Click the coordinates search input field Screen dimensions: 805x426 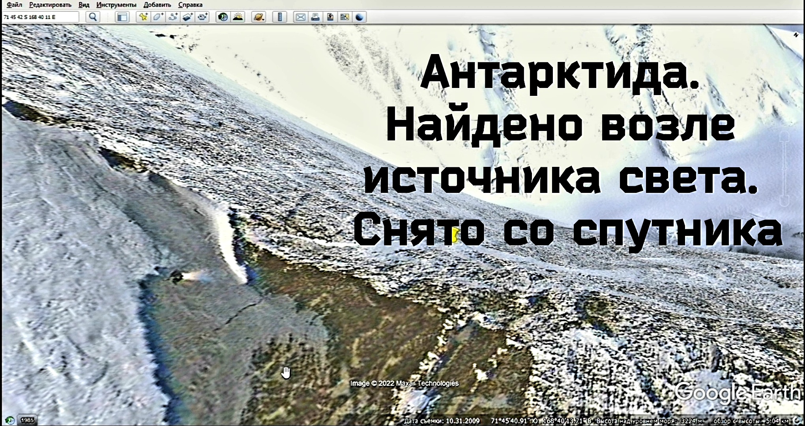(x=40, y=17)
